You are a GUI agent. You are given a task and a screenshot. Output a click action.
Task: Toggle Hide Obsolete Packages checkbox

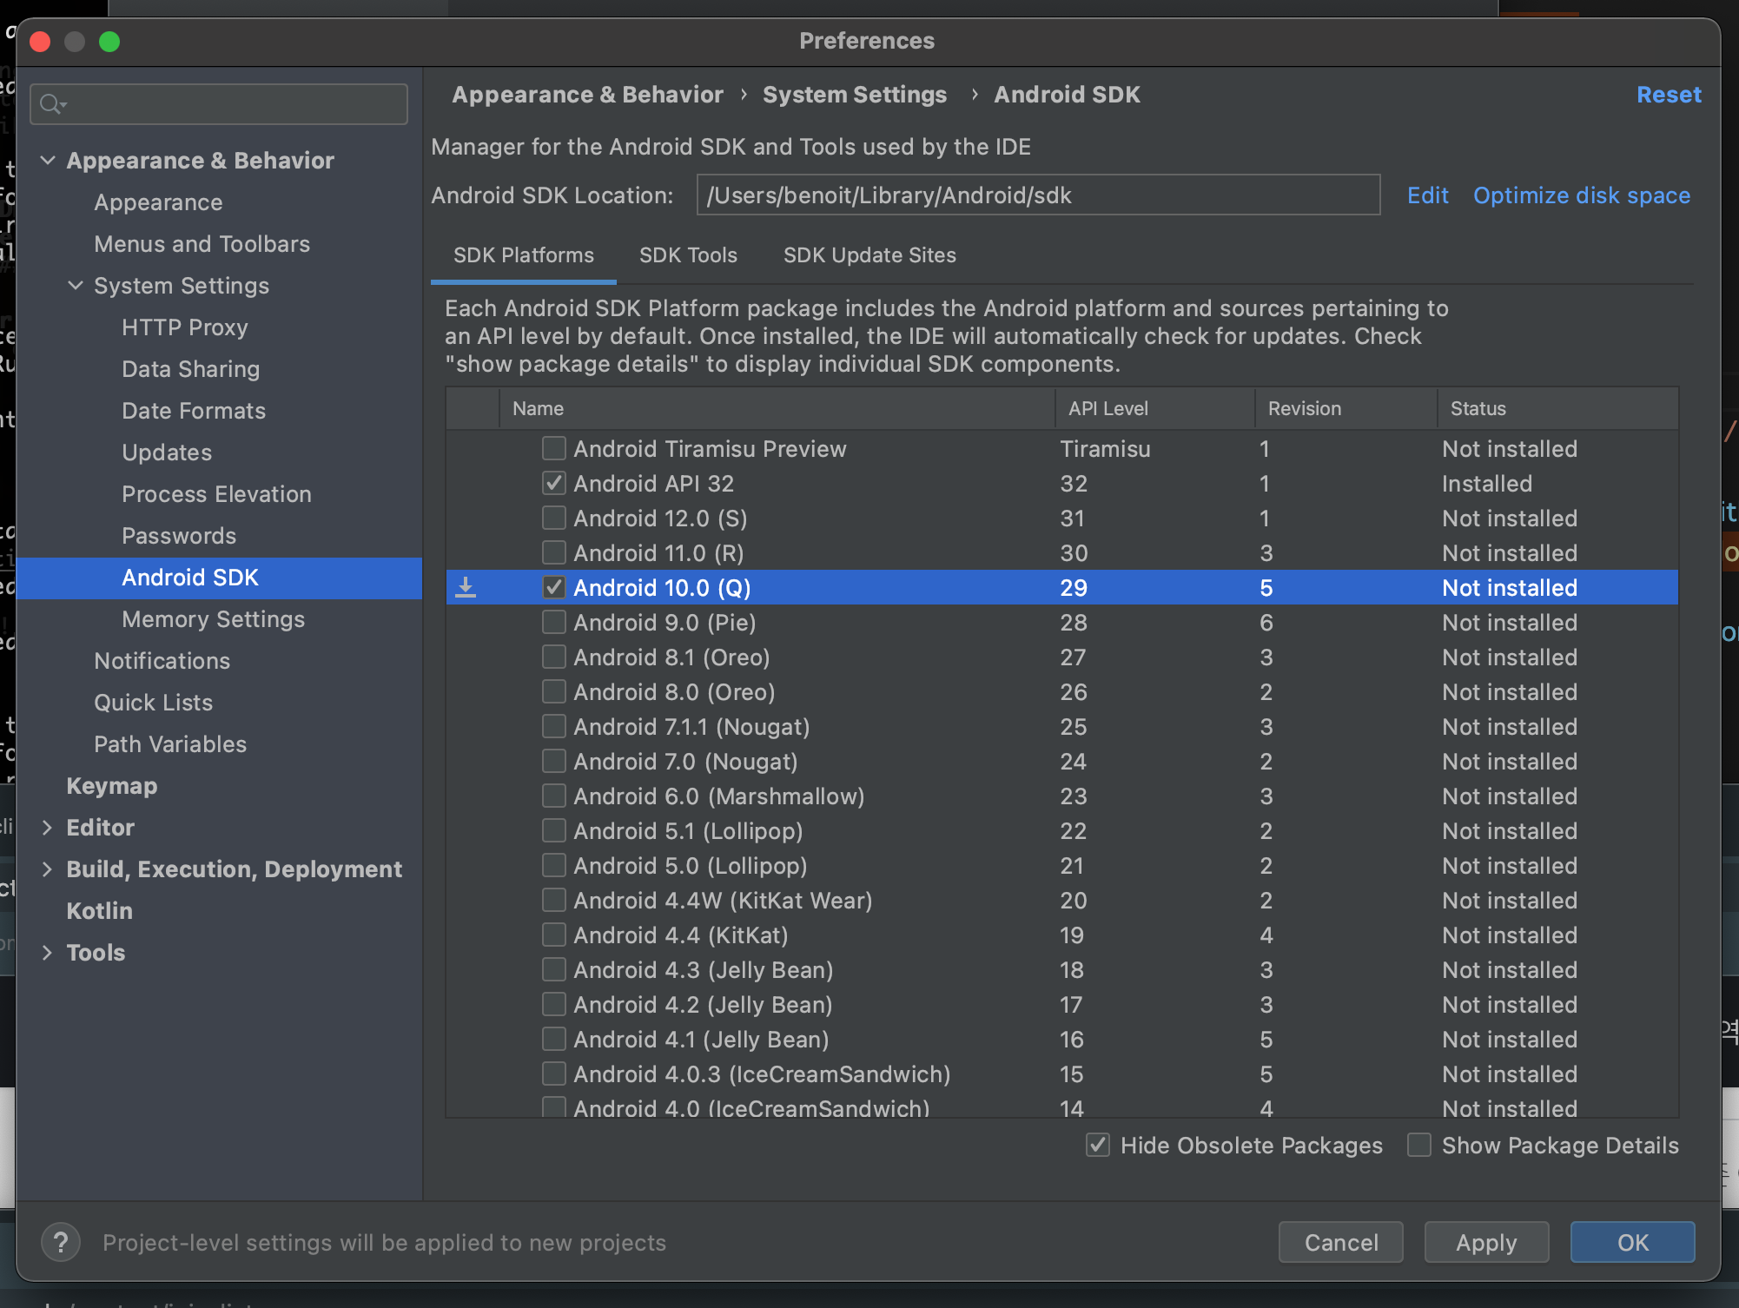[x=1098, y=1145]
